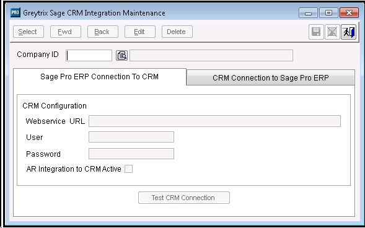Viewport: 365px width, 228px height.
Task: Click the User field
Action: pyautogui.click(x=131, y=137)
